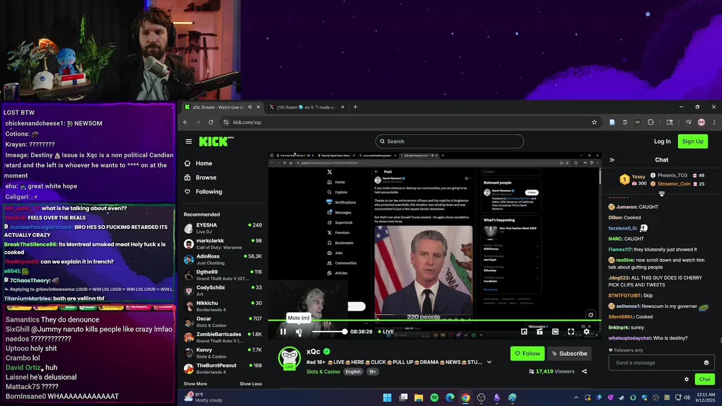Subscribe to xQc channel
The width and height of the screenshot is (722, 406).
[569, 354]
